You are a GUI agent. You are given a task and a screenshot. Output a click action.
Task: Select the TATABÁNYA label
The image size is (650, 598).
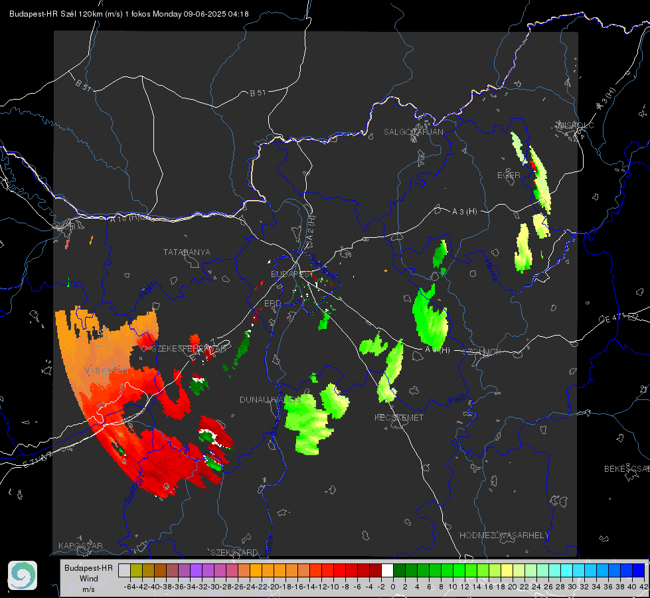coord(187,252)
